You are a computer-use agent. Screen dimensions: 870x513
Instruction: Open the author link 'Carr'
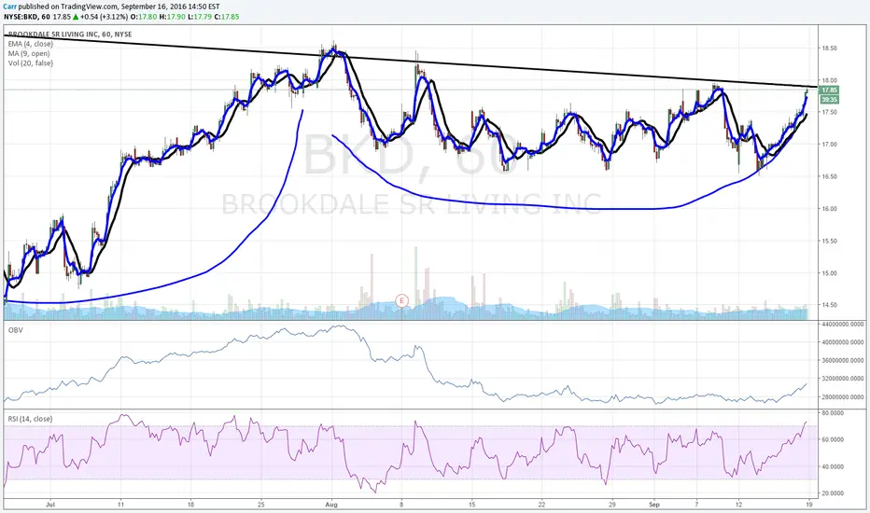(10, 7)
